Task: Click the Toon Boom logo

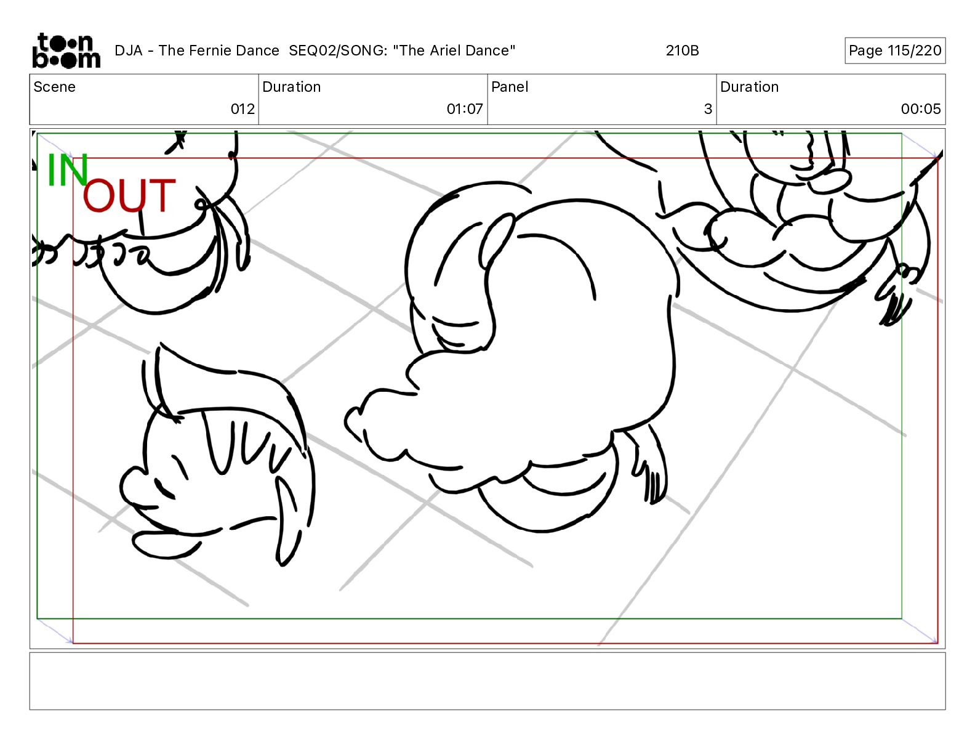Action: (x=66, y=51)
